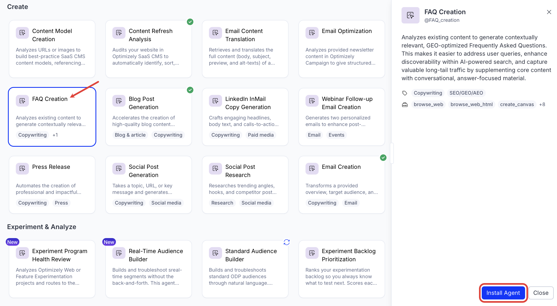Click the Email Content Translation agent icon
557x306 pixels.
pyautogui.click(x=215, y=33)
